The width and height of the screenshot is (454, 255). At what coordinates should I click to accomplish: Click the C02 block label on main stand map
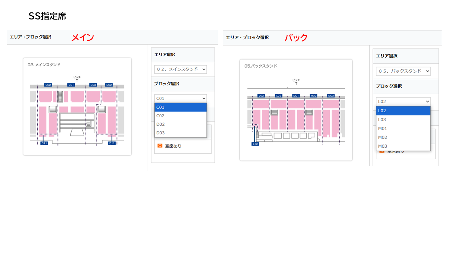click(48, 85)
